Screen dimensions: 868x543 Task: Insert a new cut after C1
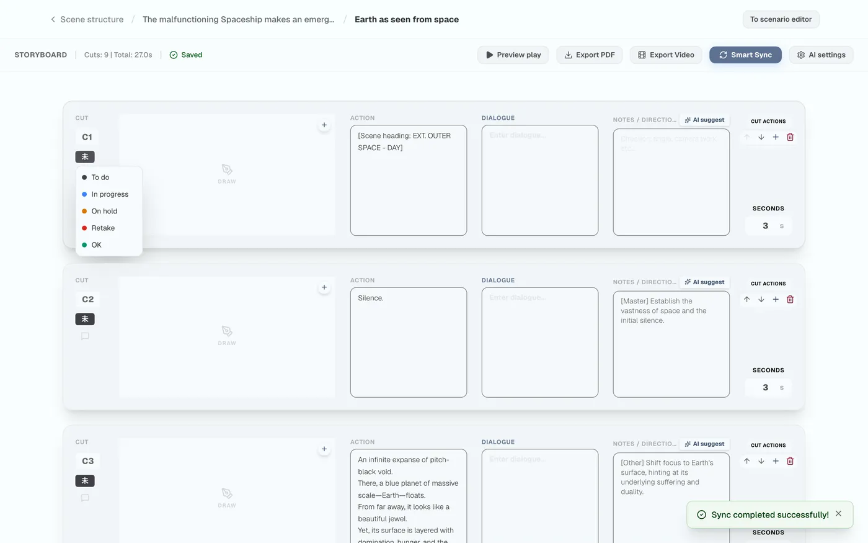tap(776, 137)
